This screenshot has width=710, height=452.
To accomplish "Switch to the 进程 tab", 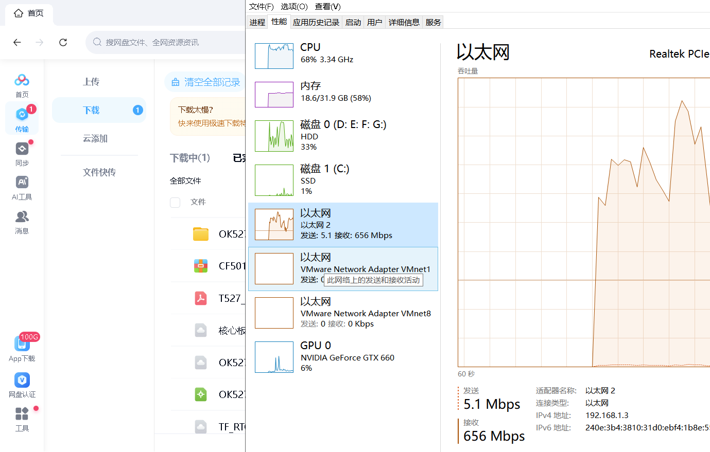I will 257,22.
